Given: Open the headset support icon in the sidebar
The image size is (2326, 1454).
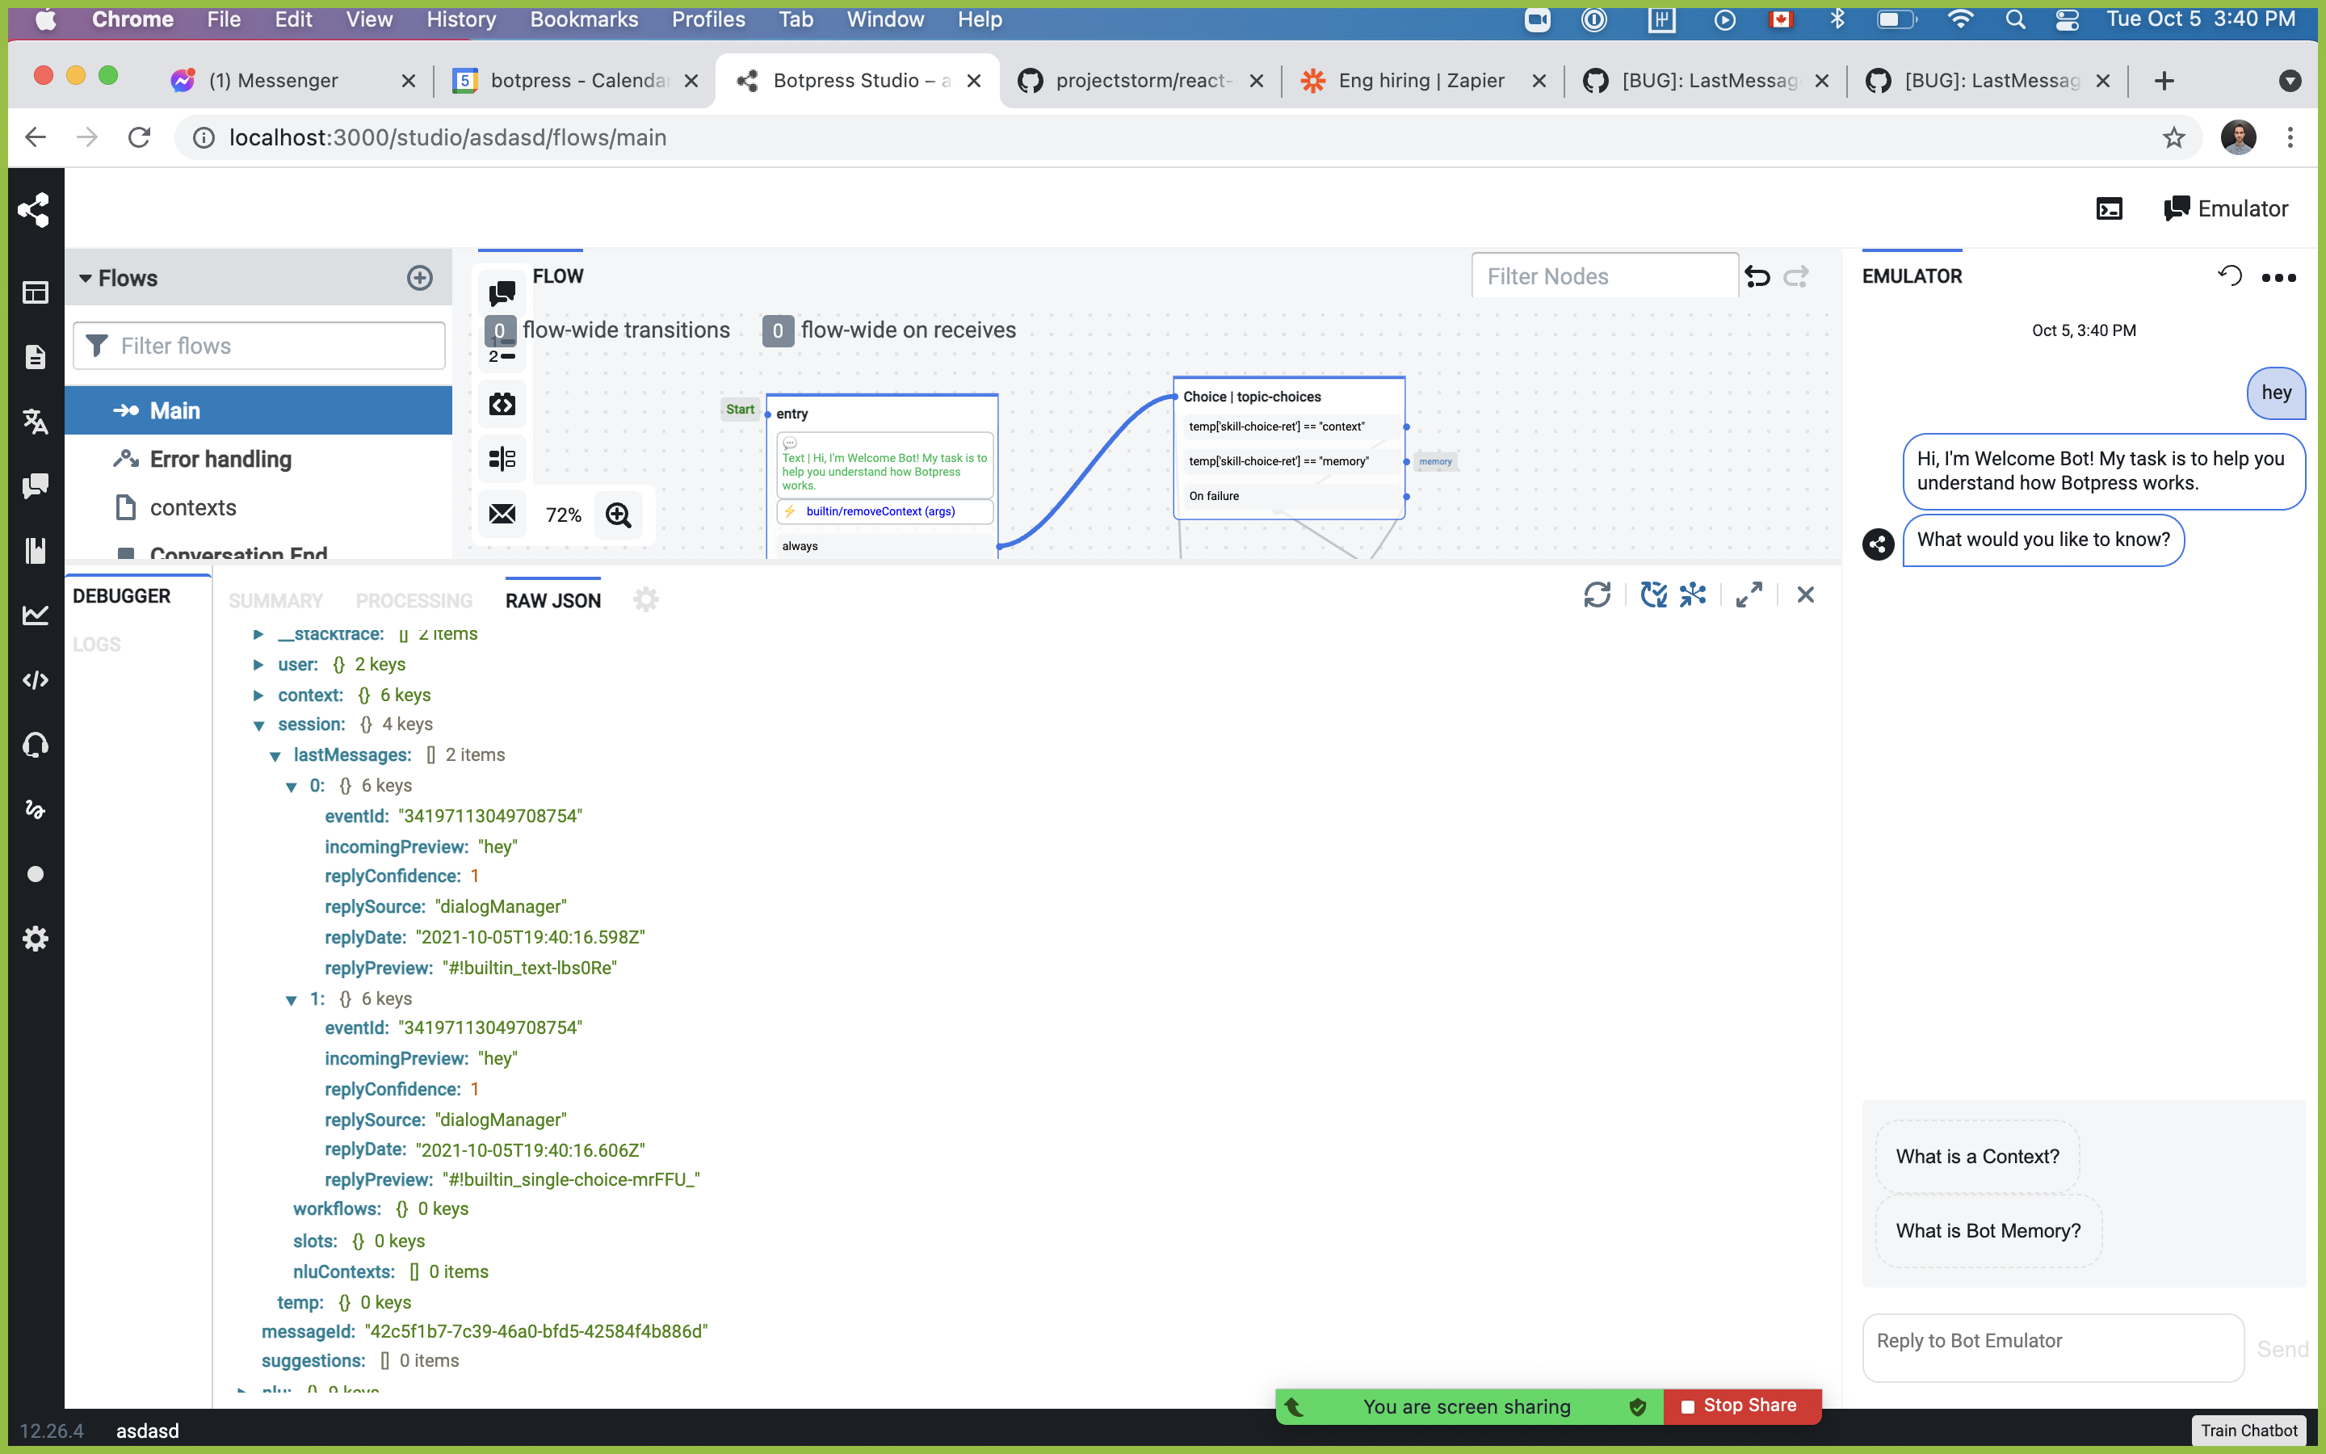Looking at the screenshot, I should [x=36, y=746].
